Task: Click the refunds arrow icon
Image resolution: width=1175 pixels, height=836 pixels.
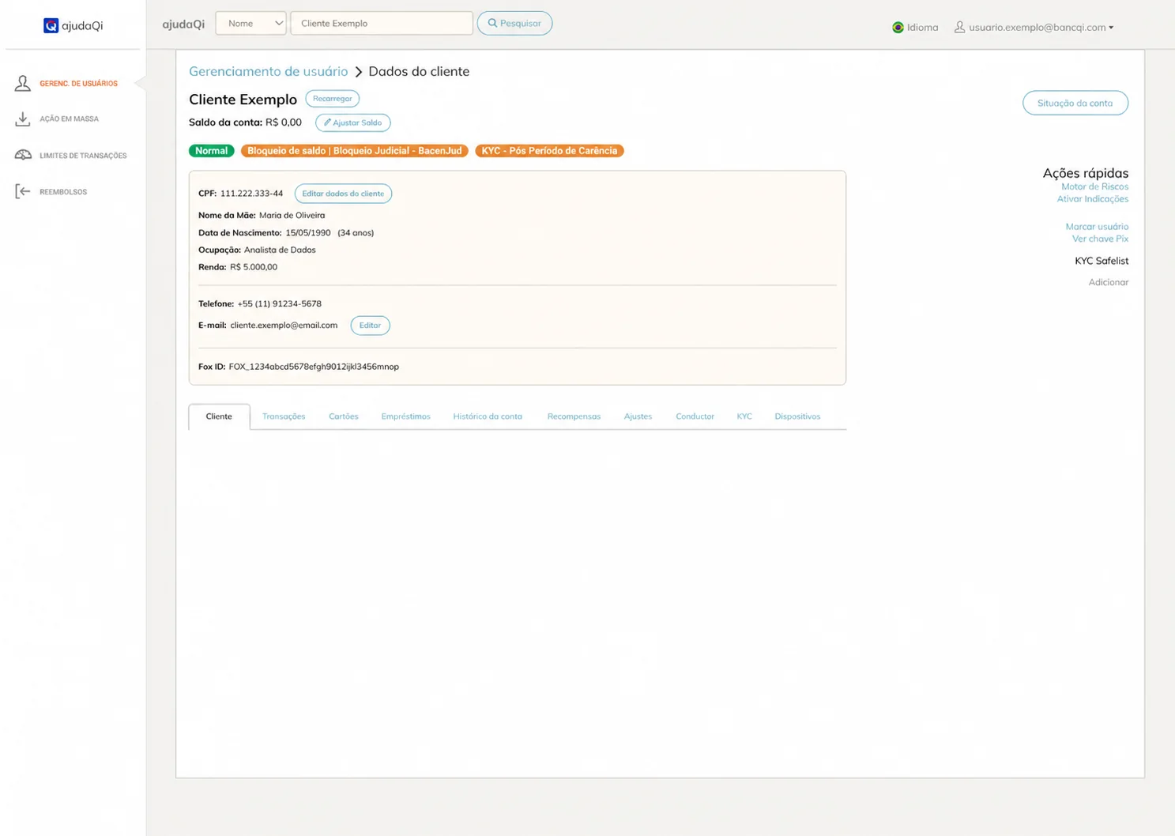Action: coord(23,191)
